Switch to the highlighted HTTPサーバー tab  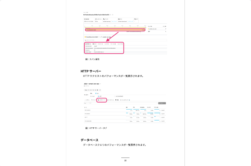102,100
